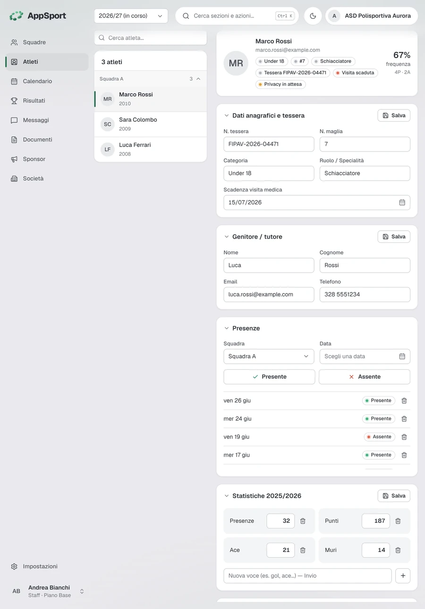Mark attendance as Presente
The height and width of the screenshot is (609, 425).
coord(269,377)
